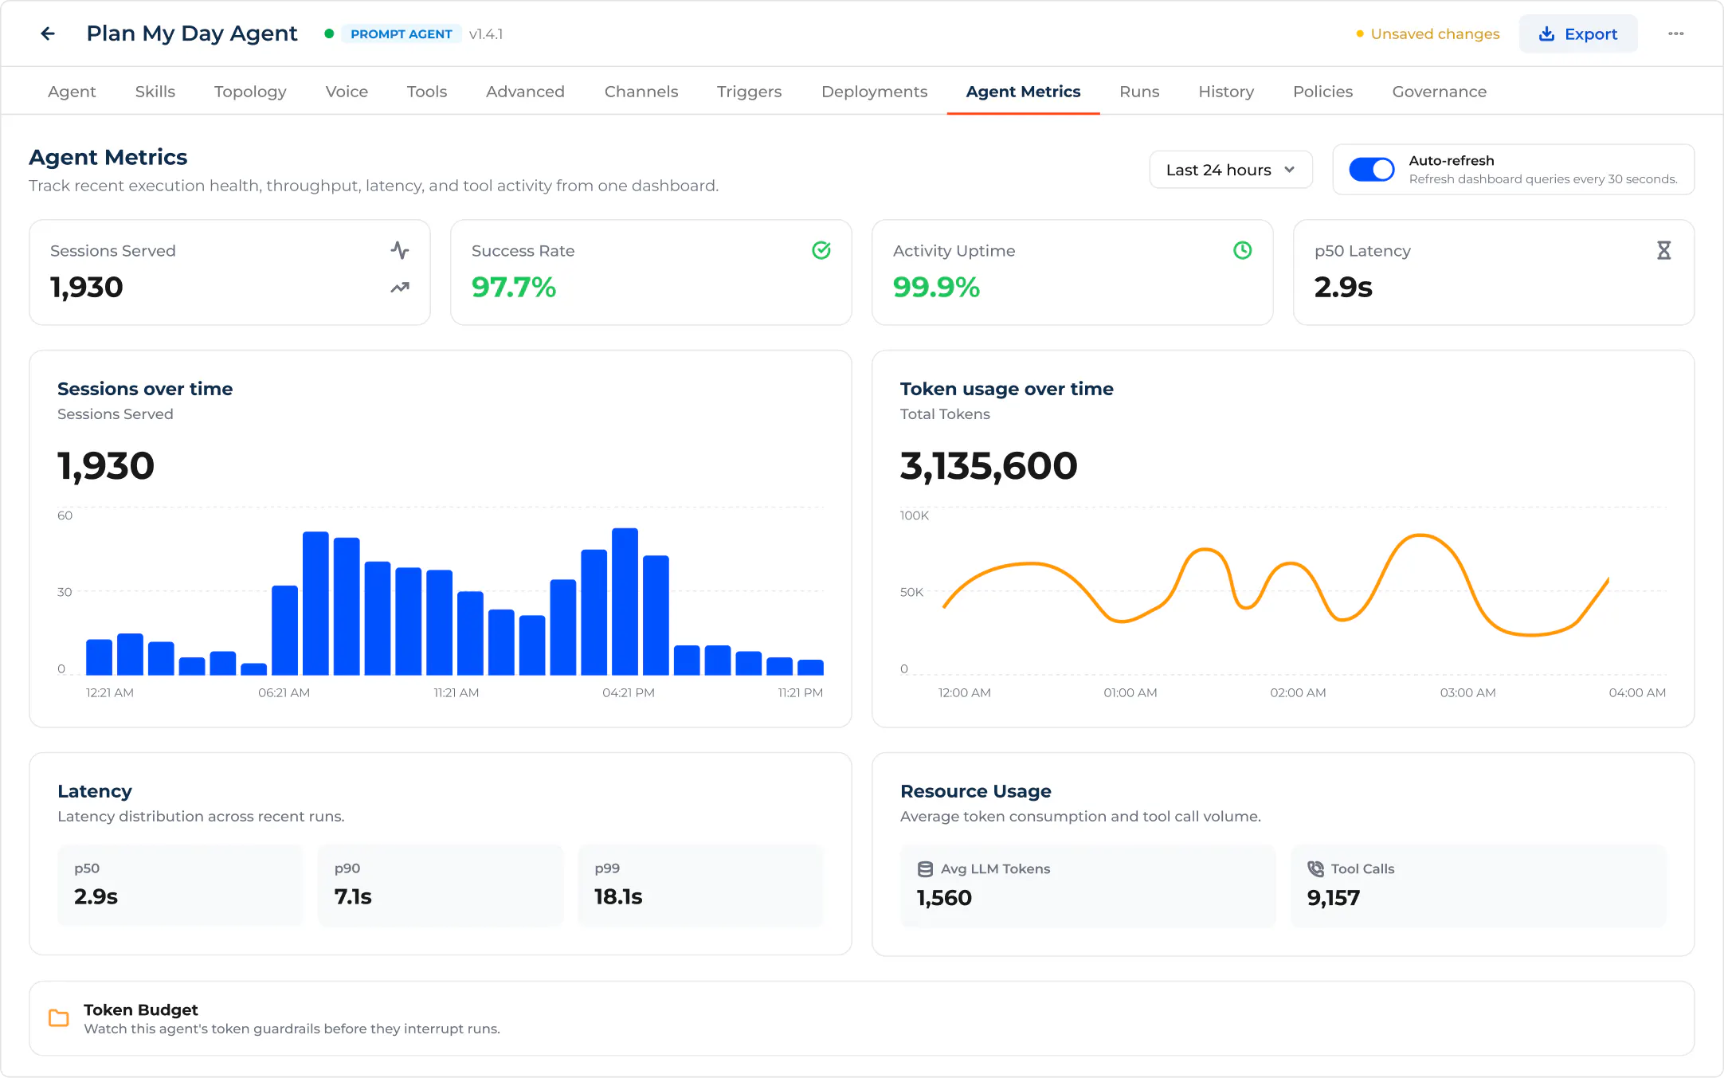Select the Agent Metrics tab

click(1023, 92)
